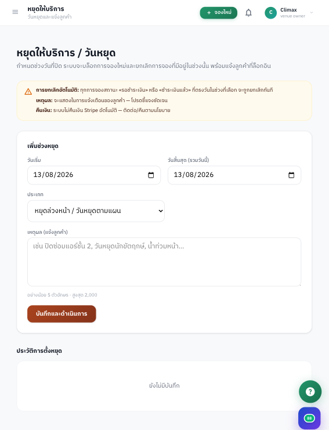Open the start date calendar picker icon
The image size is (329, 430).
point(151,175)
